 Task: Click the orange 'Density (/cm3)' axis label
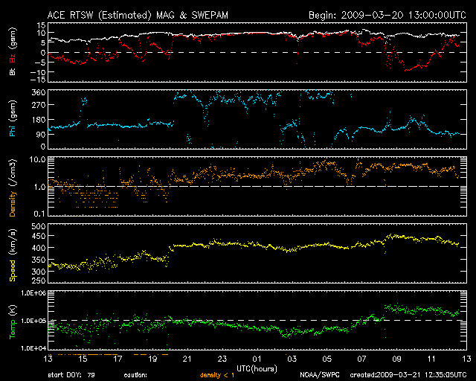click(13, 188)
